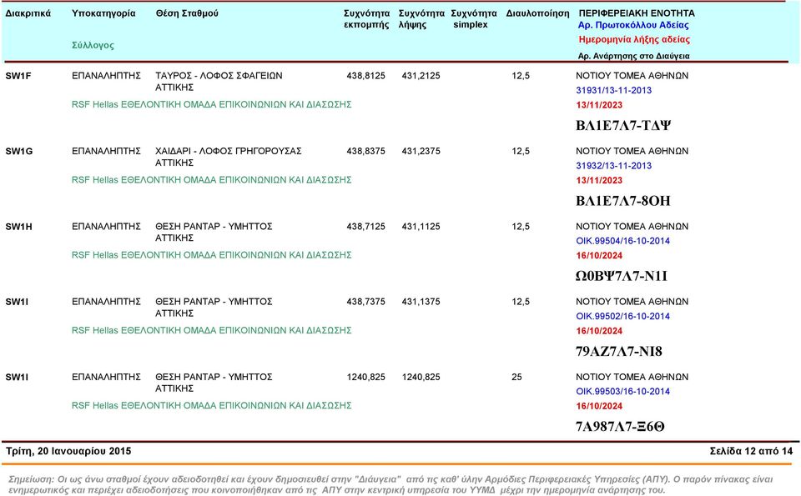Click the Diavgeia code ΒΛ1Ε7Λ7-8ΟΗ
Image resolution: width=801 pixels, height=496 pixels.
click(x=622, y=201)
